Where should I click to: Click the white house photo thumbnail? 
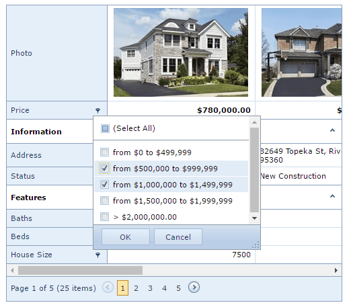pos(181,52)
